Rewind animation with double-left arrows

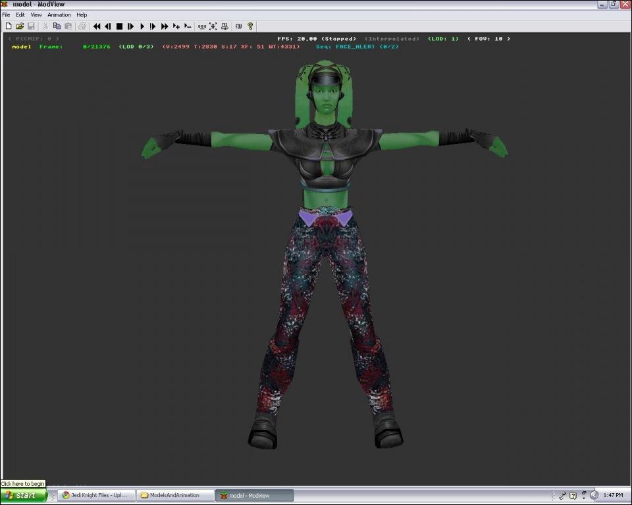(97, 26)
